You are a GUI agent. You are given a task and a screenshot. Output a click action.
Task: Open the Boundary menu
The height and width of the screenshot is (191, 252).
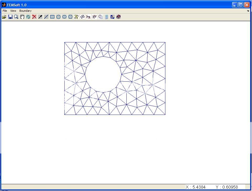(x=25, y=11)
